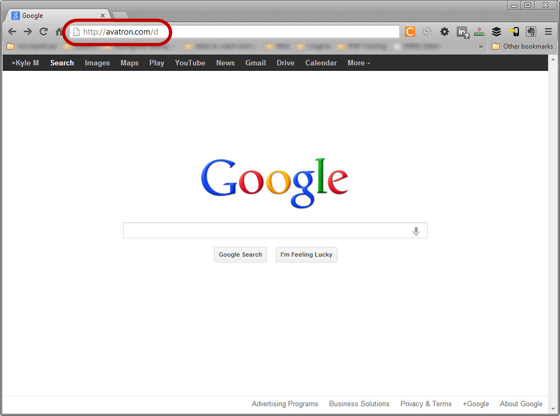Select Search in Google bar
560x416 pixels.
click(x=62, y=63)
